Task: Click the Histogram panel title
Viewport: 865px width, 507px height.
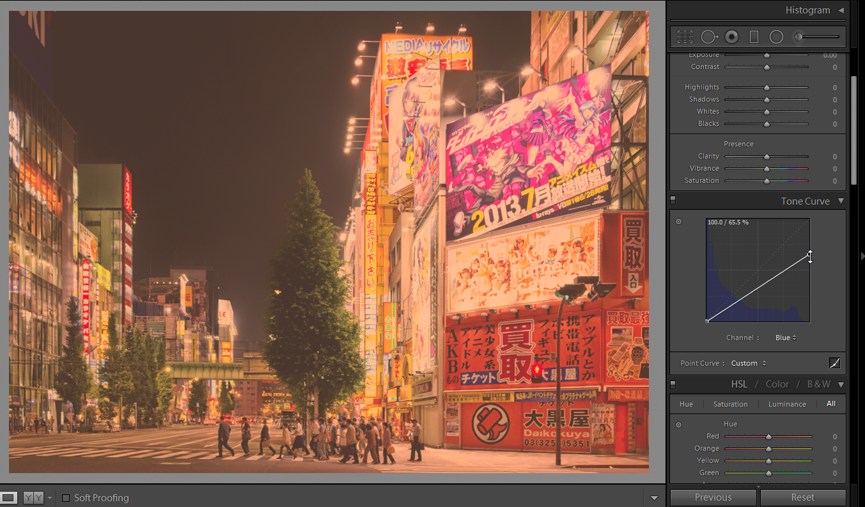Action: pos(807,10)
